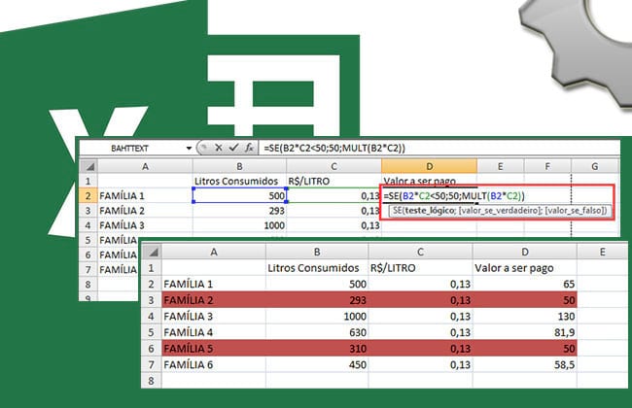Click 'FAMÍLIA 6' cell in lower sheet

214,364
